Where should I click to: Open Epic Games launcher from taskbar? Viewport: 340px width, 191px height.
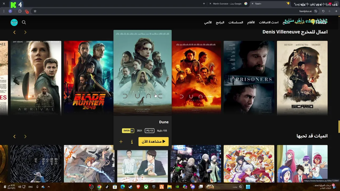(x=154, y=187)
